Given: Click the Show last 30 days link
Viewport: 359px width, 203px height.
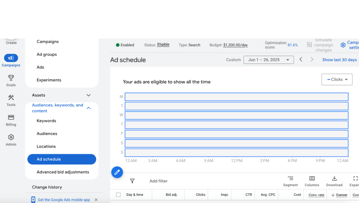Looking at the screenshot, I should point(339,60).
